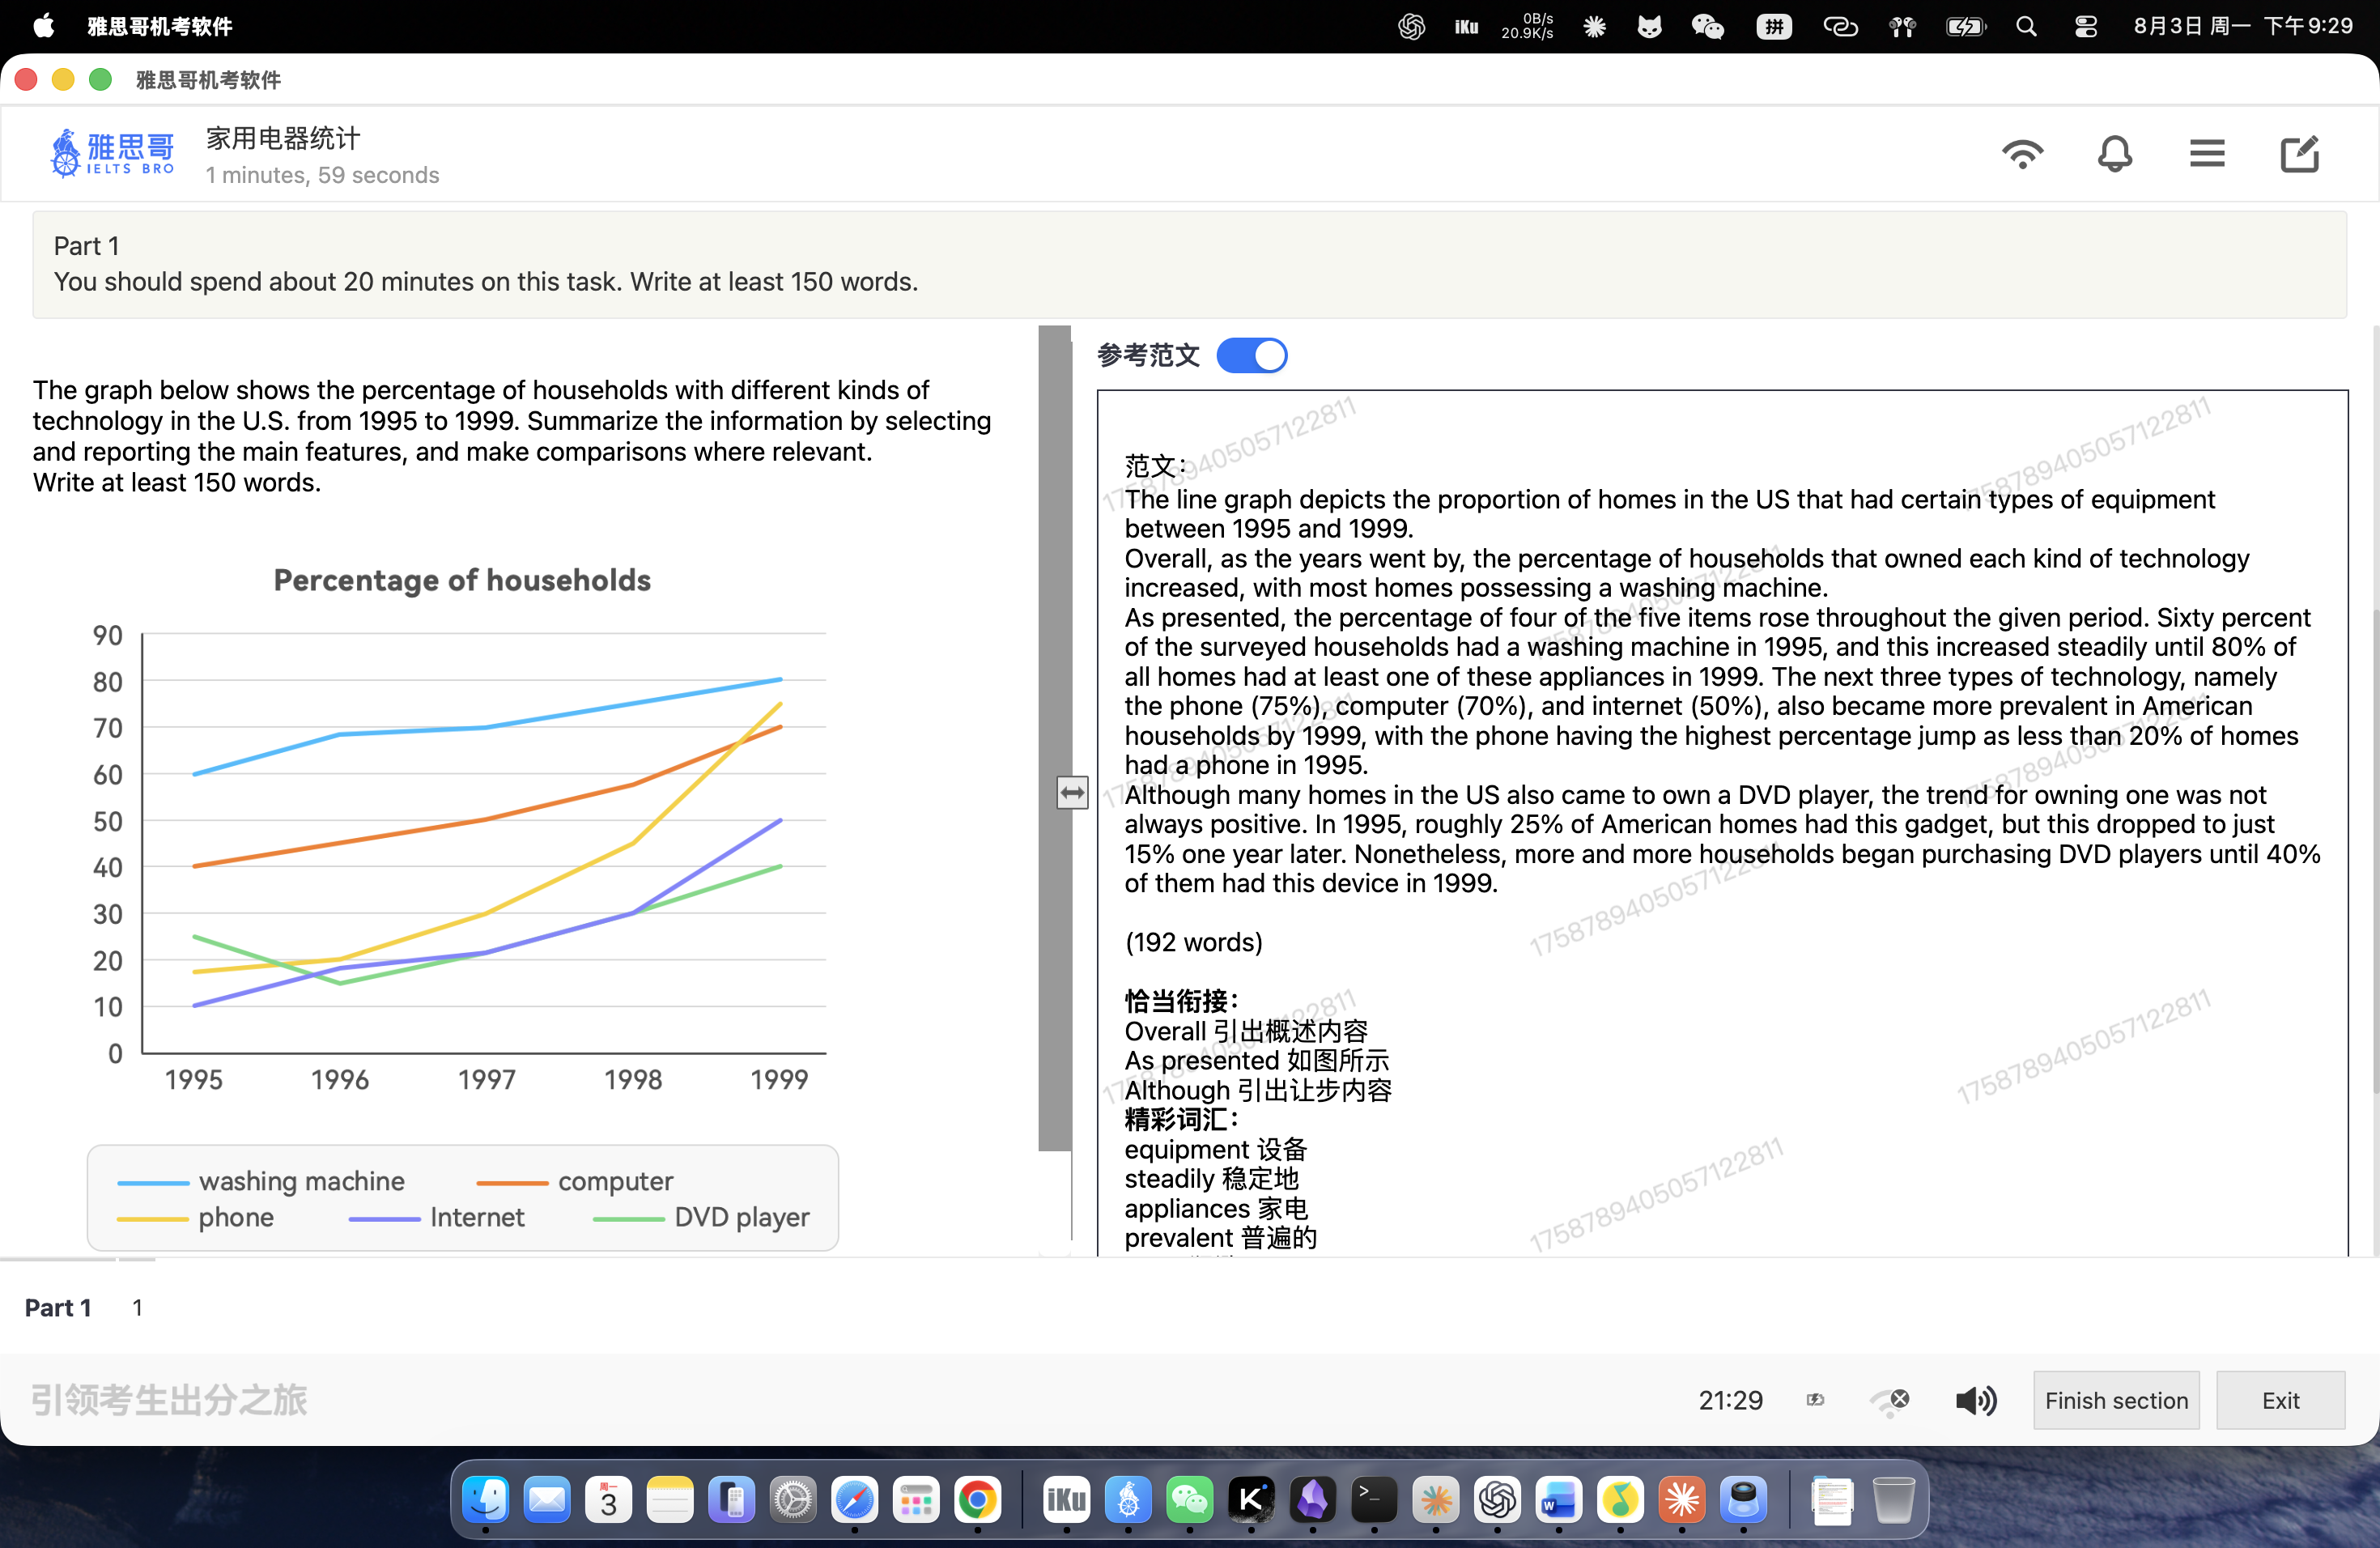Click the 家用电器统计 task title
2380x1548 pixels.
[283, 138]
